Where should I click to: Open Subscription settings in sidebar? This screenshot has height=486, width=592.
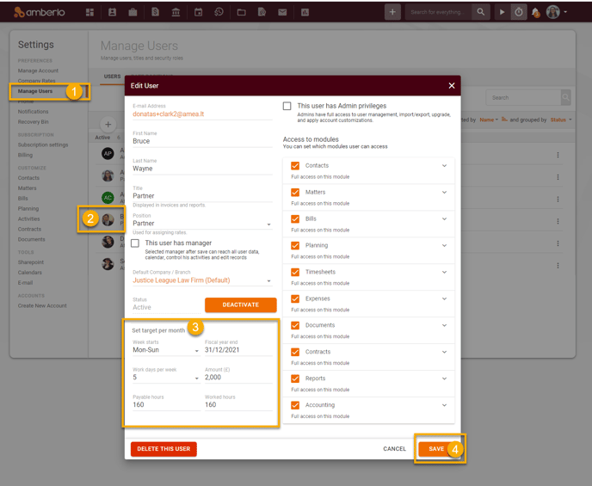pos(43,145)
